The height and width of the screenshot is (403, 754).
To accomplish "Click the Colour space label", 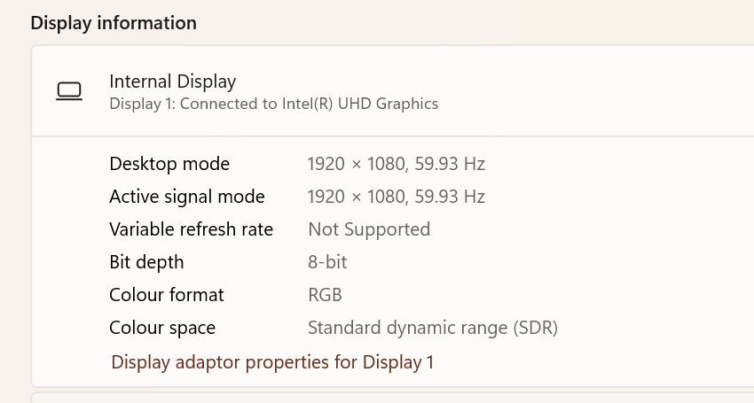I will tap(162, 328).
